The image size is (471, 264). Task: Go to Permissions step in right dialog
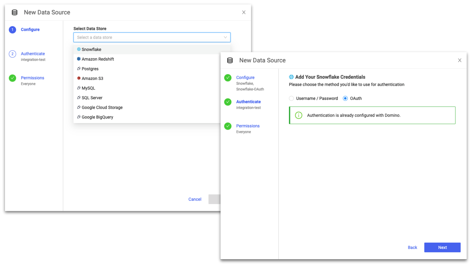pyautogui.click(x=248, y=126)
